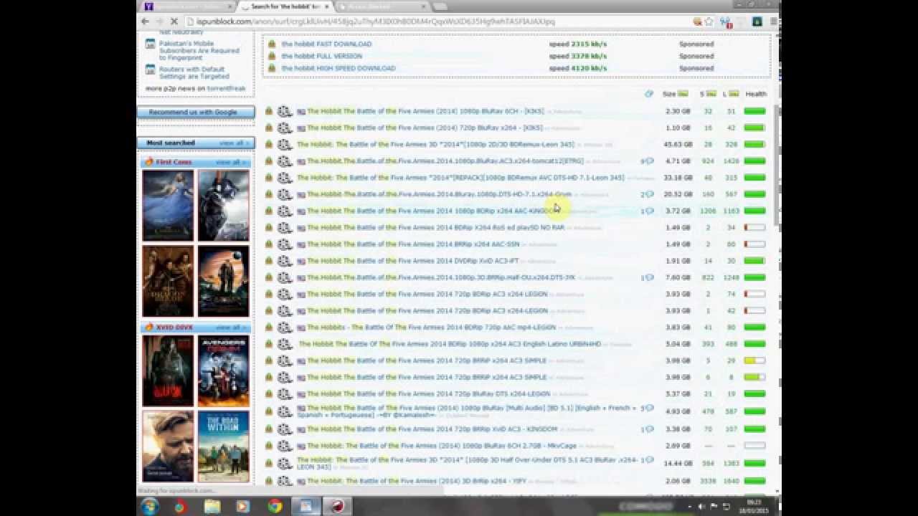Switch to the Yahoo browser tab
The image size is (918, 516).
(186, 6)
